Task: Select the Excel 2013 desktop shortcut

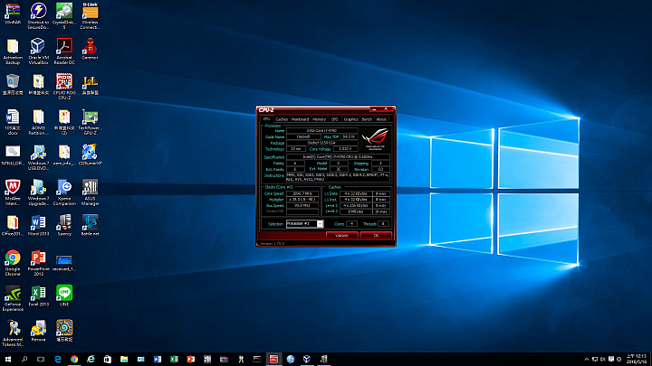Action: (x=39, y=294)
